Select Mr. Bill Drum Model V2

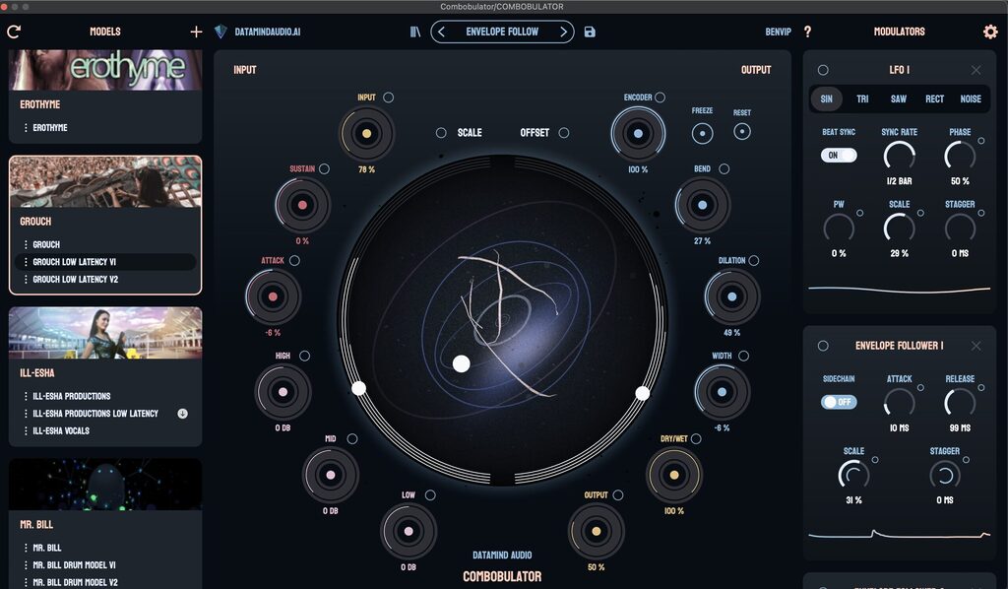click(105, 582)
